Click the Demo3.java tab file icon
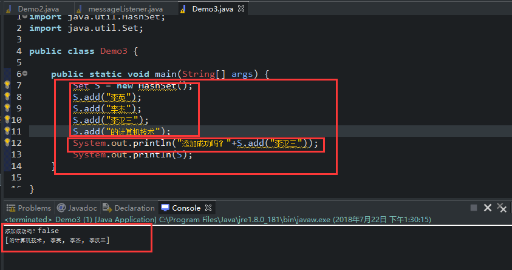The width and height of the screenshot is (512, 270). (x=183, y=9)
